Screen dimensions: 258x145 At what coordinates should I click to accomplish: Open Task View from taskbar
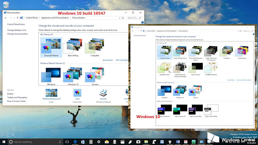pos(67,142)
